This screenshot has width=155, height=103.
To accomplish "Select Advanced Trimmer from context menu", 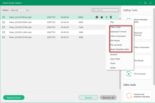I will [118, 32].
